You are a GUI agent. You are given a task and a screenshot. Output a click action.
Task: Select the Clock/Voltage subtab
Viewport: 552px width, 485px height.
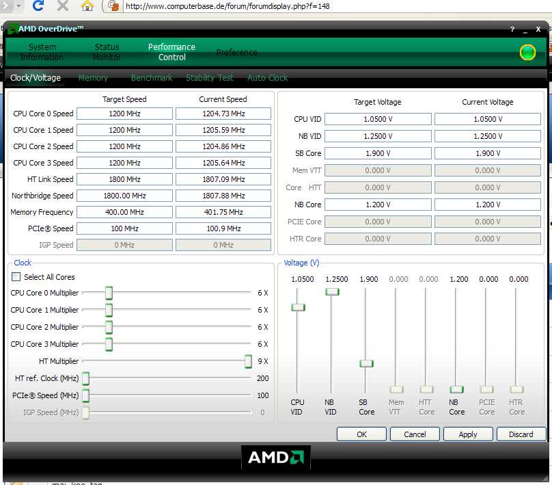pos(36,78)
